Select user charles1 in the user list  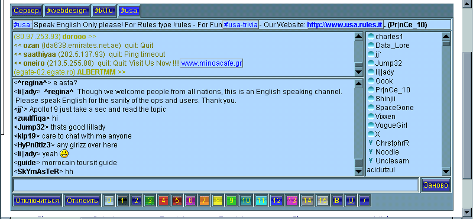coord(390,37)
